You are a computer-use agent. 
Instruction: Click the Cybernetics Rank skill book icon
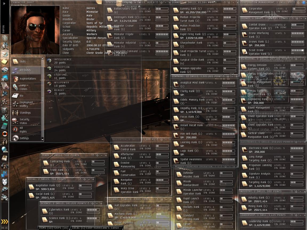tap(45, 211)
